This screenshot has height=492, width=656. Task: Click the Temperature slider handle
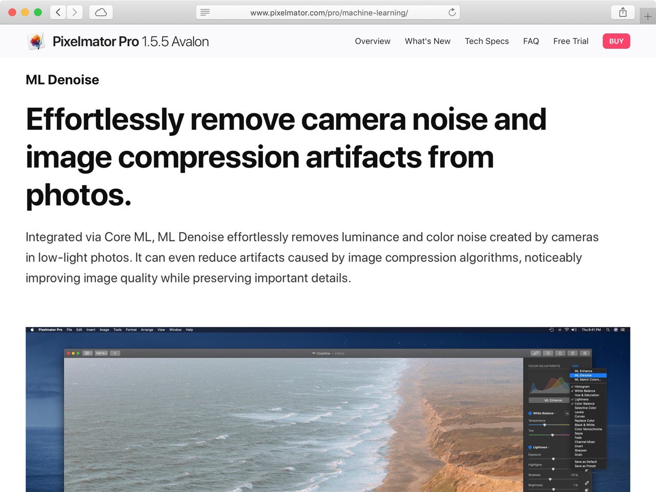click(x=545, y=425)
